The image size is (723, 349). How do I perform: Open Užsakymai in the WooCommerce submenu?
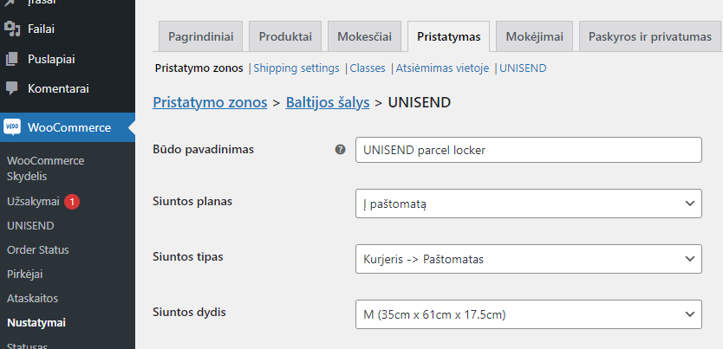(33, 202)
